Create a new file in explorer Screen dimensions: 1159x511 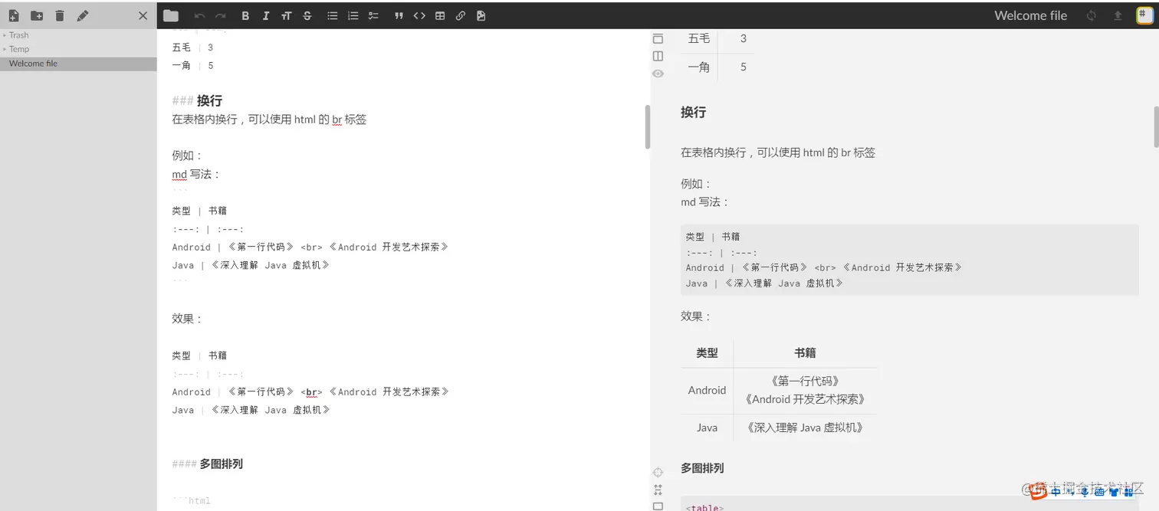[x=13, y=15]
